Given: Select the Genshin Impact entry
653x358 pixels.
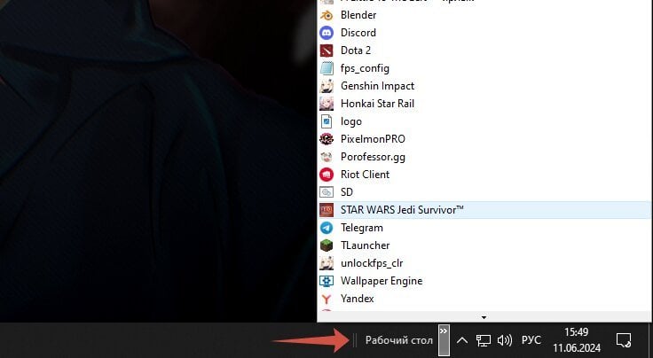Looking at the screenshot, I should (484, 86).
